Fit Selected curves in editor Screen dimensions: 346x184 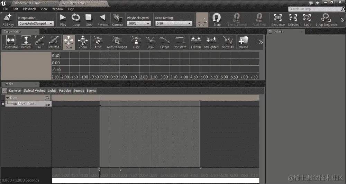(53, 42)
